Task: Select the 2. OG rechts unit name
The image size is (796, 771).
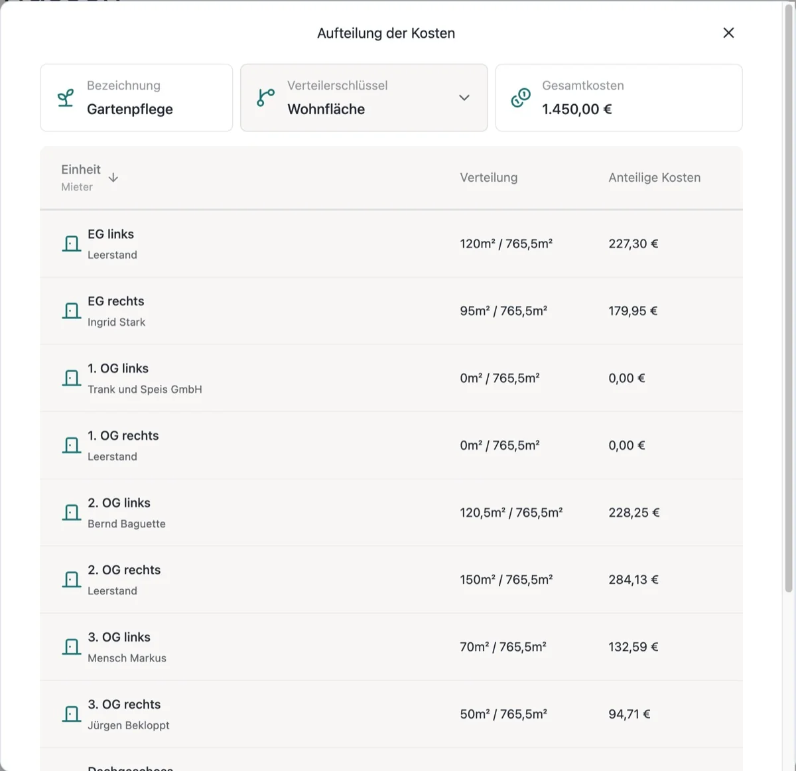Action: coord(124,570)
